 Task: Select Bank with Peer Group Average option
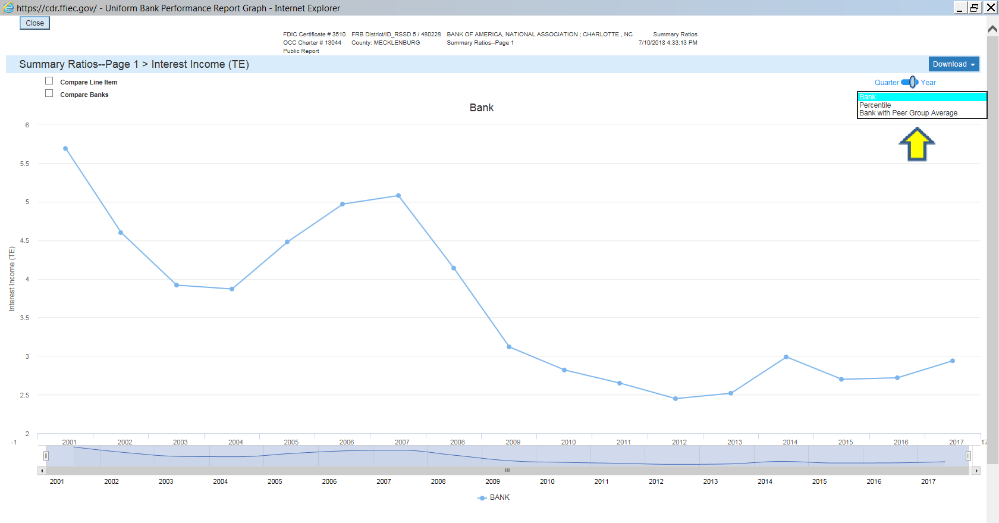coord(908,113)
